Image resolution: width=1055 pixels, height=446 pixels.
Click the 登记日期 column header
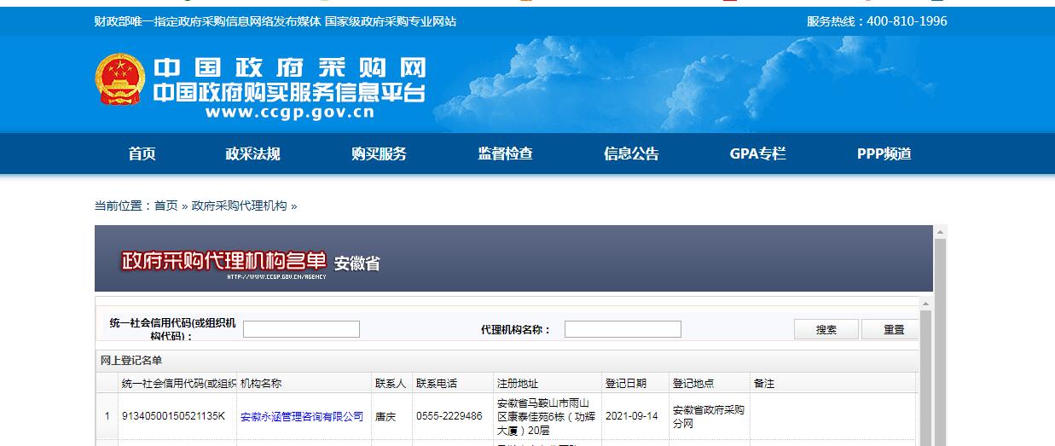625,384
